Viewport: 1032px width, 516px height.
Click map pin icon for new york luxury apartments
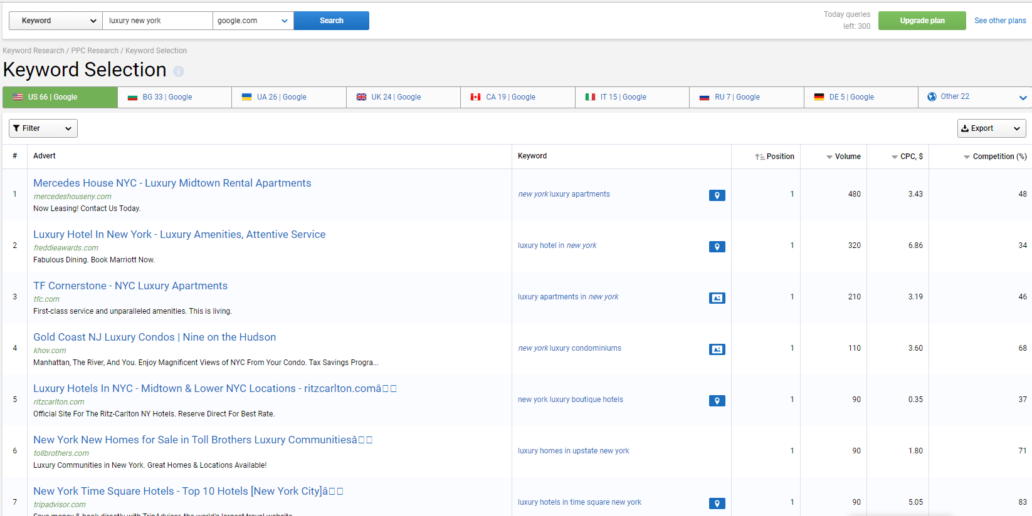click(x=717, y=195)
